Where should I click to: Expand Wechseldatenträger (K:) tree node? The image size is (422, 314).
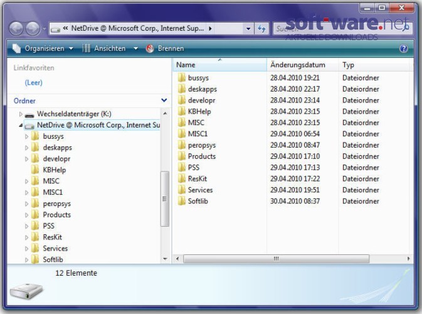tap(21, 114)
